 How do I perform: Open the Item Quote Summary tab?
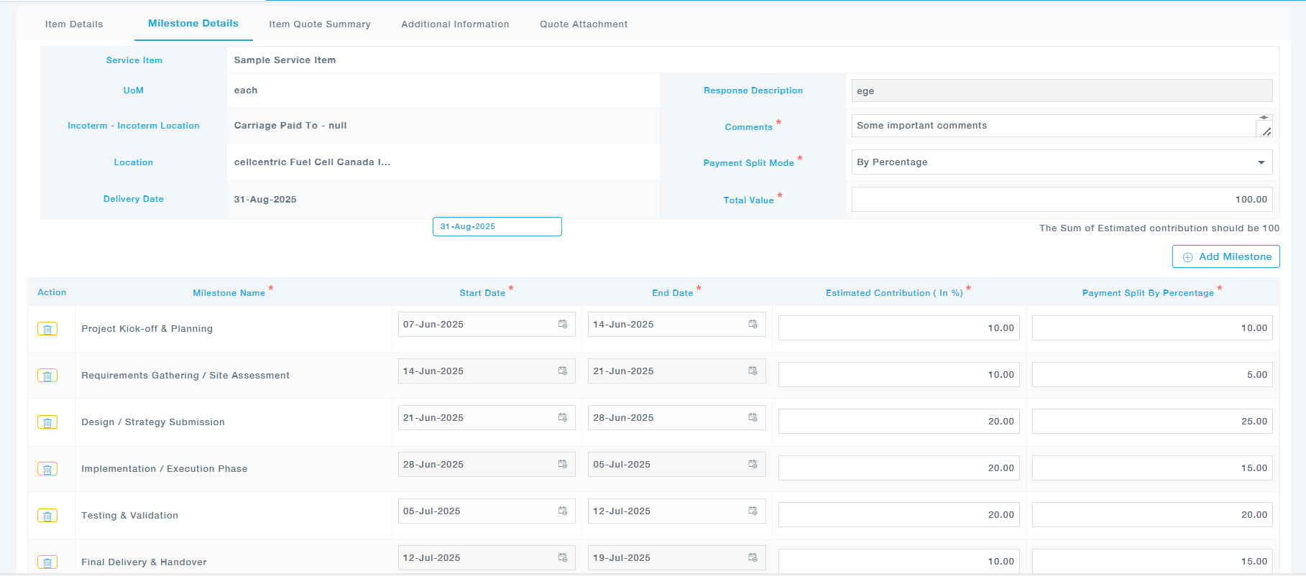coord(320,24)
